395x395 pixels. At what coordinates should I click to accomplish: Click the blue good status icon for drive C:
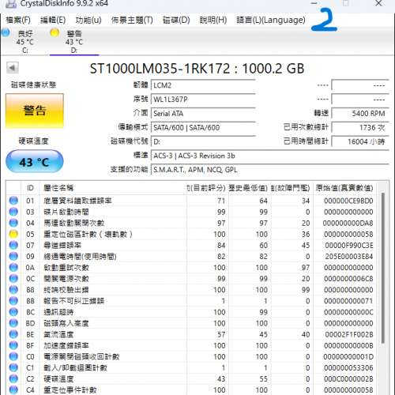[x=6, y=32]
